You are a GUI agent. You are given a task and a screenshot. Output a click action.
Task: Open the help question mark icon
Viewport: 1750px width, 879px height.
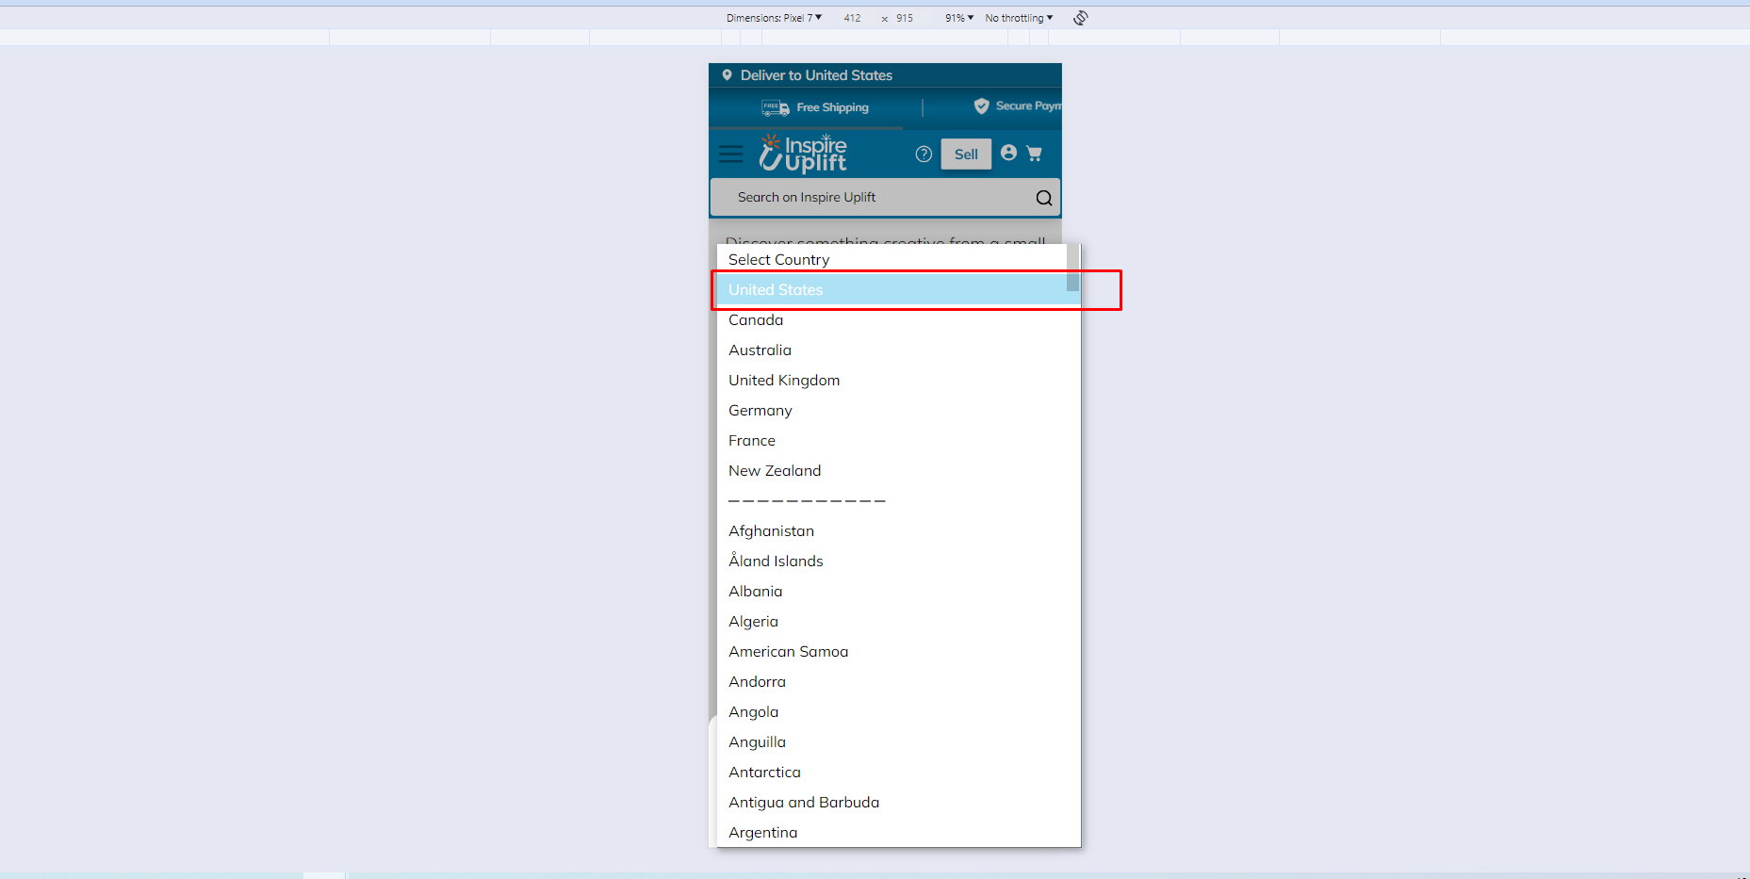click(x=924, y=154)
